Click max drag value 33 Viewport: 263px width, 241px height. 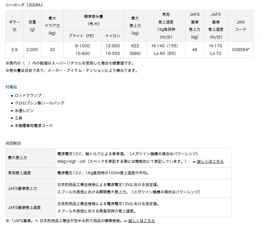(x=52, y=50)
